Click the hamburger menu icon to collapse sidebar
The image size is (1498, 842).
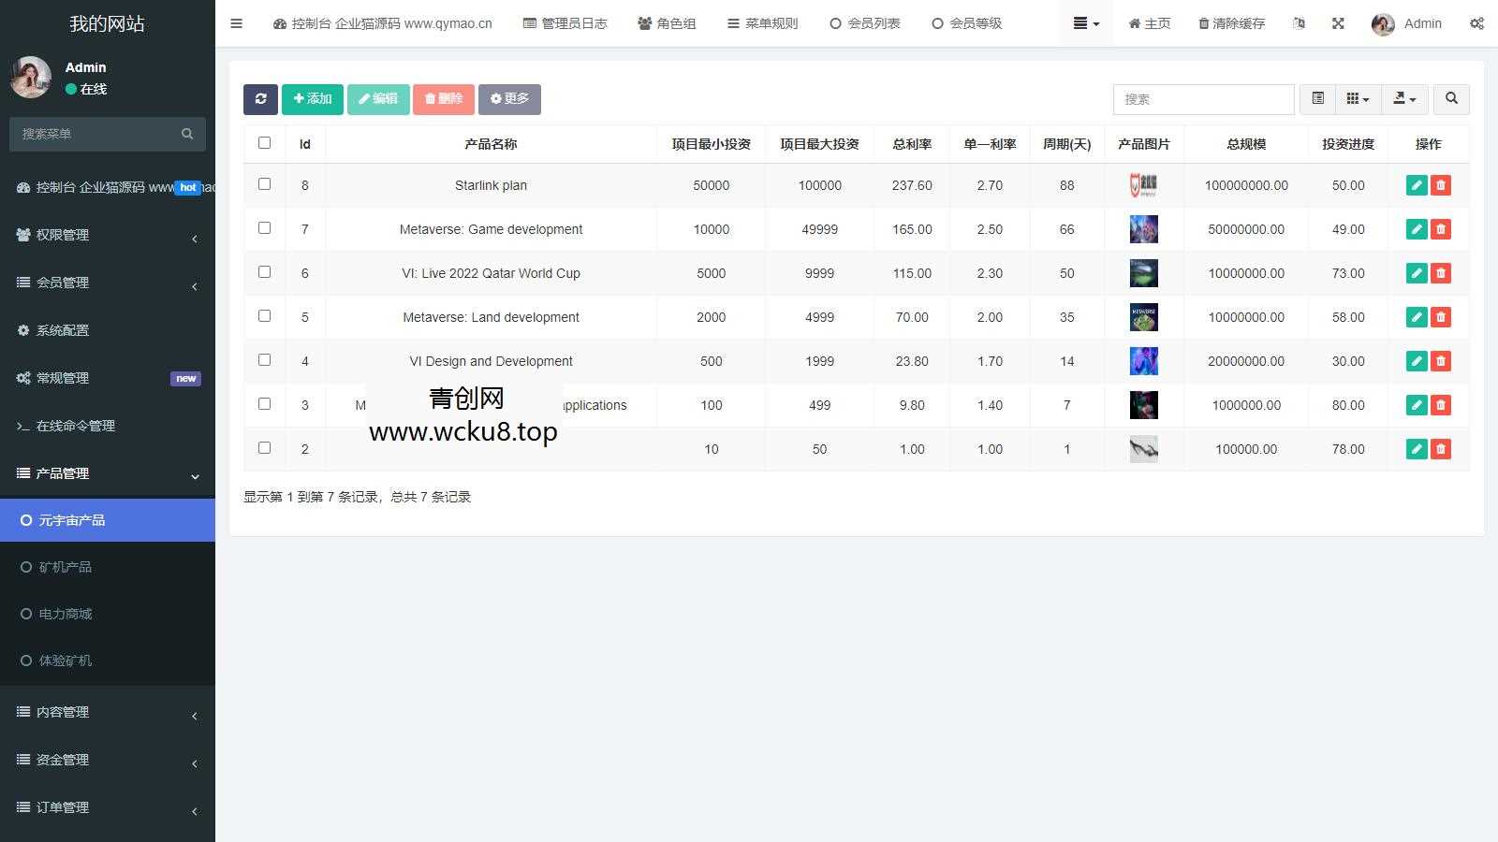click(236, 23)
